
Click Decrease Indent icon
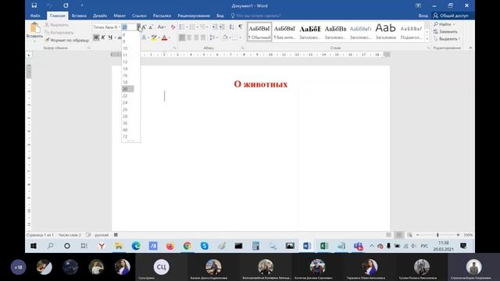(x=215, y=27)
